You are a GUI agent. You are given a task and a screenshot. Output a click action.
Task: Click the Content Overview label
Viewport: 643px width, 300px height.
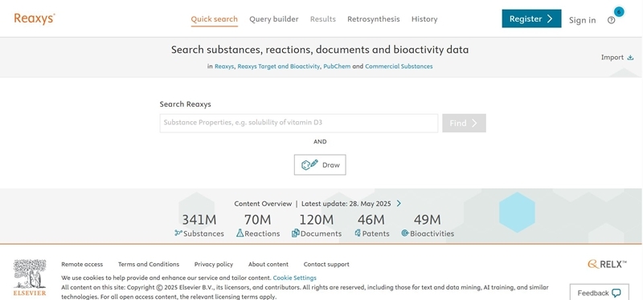click(263, 204)
